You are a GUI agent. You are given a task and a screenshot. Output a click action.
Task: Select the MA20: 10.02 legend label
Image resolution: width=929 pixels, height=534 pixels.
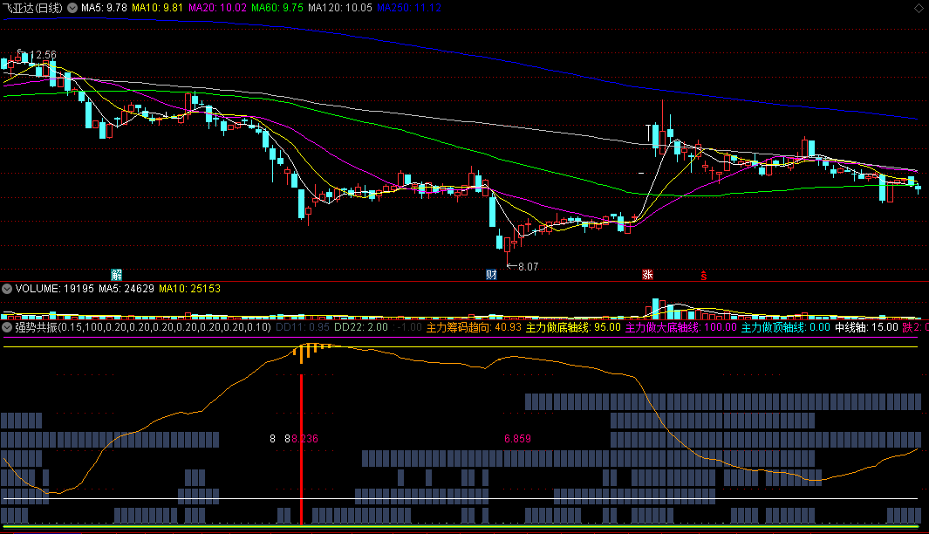217,8
